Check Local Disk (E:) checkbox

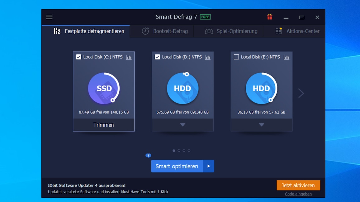[x=236, y=57]
